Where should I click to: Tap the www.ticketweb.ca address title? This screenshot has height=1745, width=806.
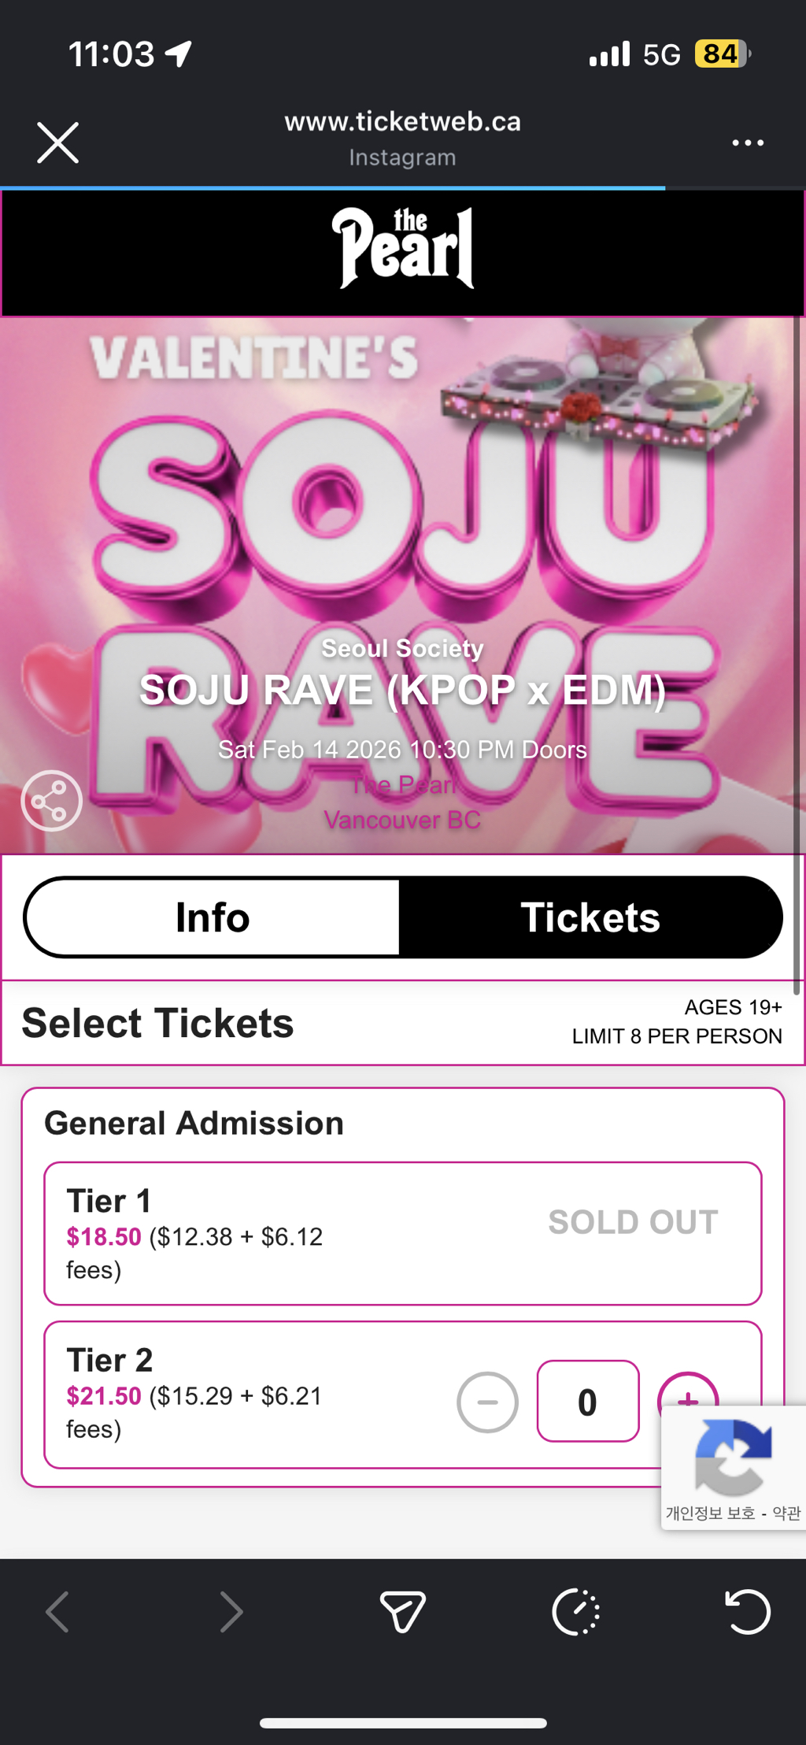click(x=402, y=122)
